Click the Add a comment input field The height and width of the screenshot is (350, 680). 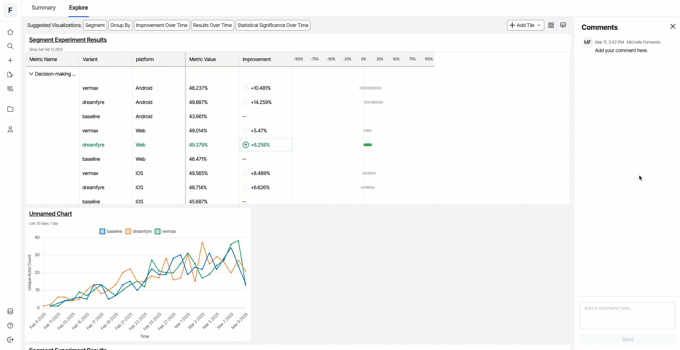(627, 316)
